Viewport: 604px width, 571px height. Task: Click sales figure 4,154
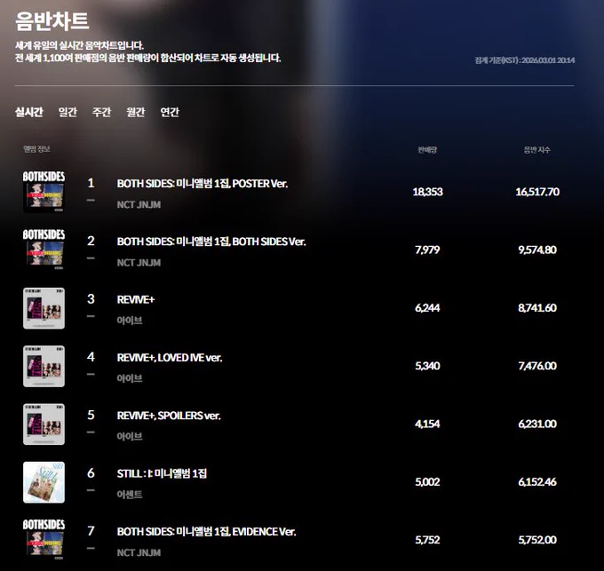(427, 424)
